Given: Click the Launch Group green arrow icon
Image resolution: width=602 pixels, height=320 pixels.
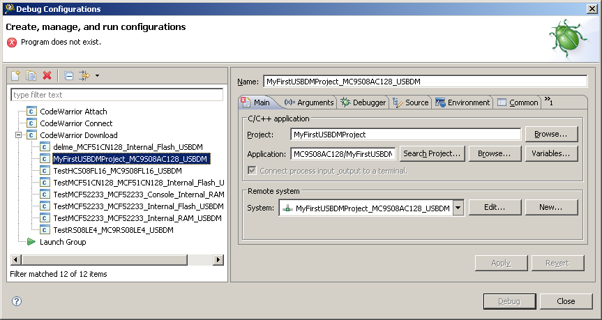Looking at the screenshot, I should [x=31, y=242].
